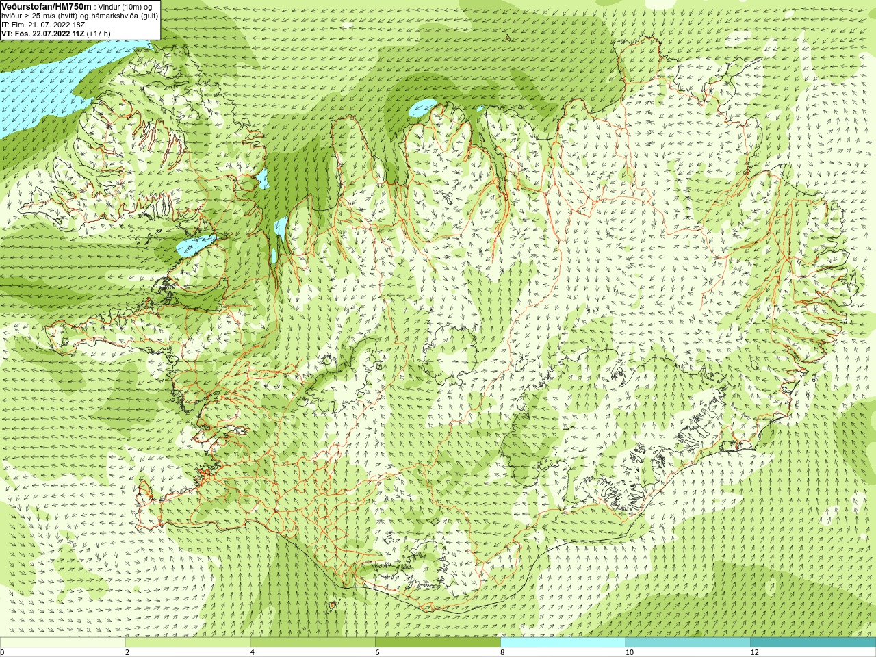Select the 0–2 m/s pale yellow scale swatch
This screenshot has height=657, width=876.
click(62, 643)
